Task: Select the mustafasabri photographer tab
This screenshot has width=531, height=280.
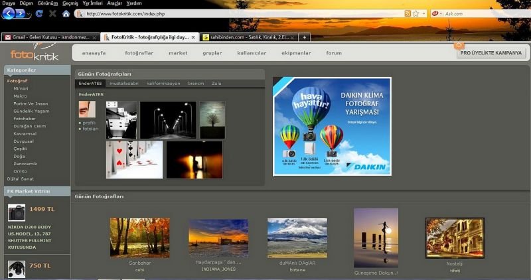Action: point(124,84)
